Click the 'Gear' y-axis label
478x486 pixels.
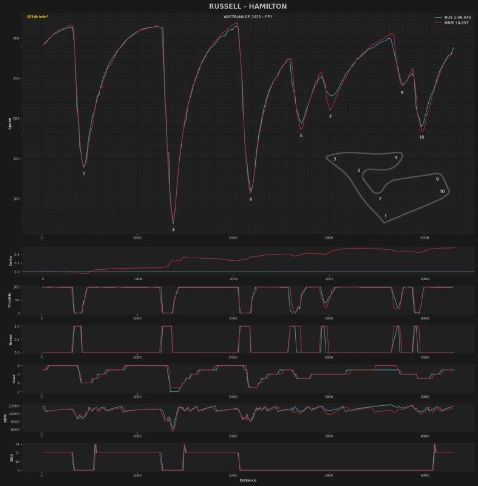(14, 378)
